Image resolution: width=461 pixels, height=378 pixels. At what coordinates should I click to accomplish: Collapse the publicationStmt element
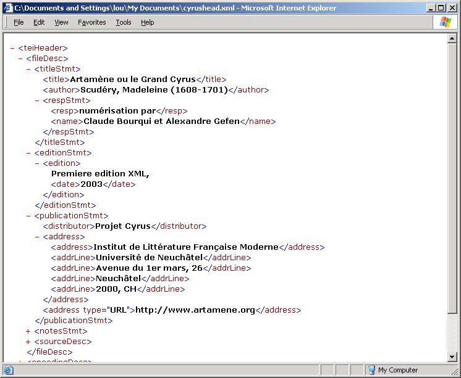coord(28,216)
